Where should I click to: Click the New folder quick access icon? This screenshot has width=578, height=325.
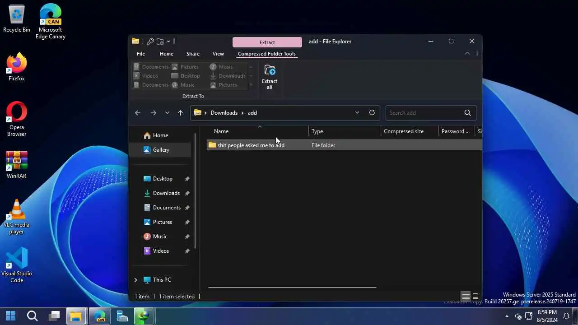(160, 41)
